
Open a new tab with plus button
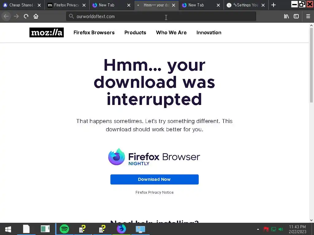click(x=274, y=5)
